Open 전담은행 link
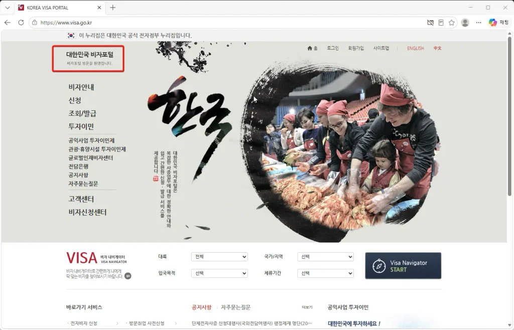 pos(78,167)
